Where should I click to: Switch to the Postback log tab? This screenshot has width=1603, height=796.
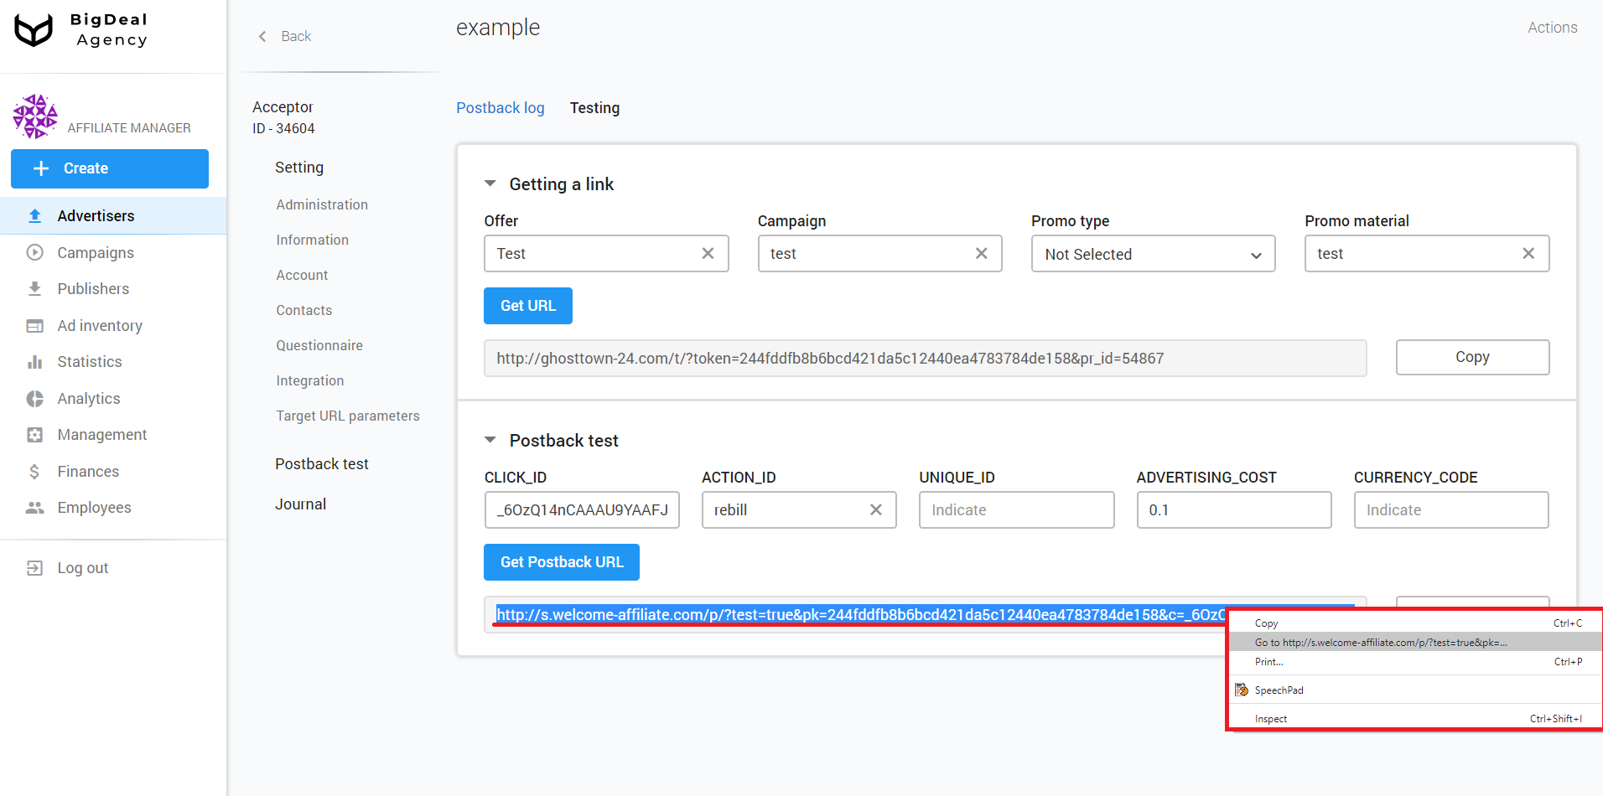click(x=500, y=107)
